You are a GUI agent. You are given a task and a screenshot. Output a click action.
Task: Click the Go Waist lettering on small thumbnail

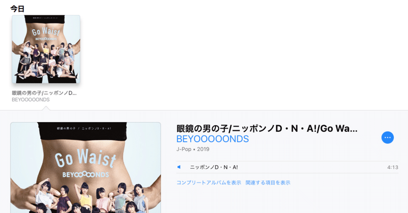[x=46, y=32]
